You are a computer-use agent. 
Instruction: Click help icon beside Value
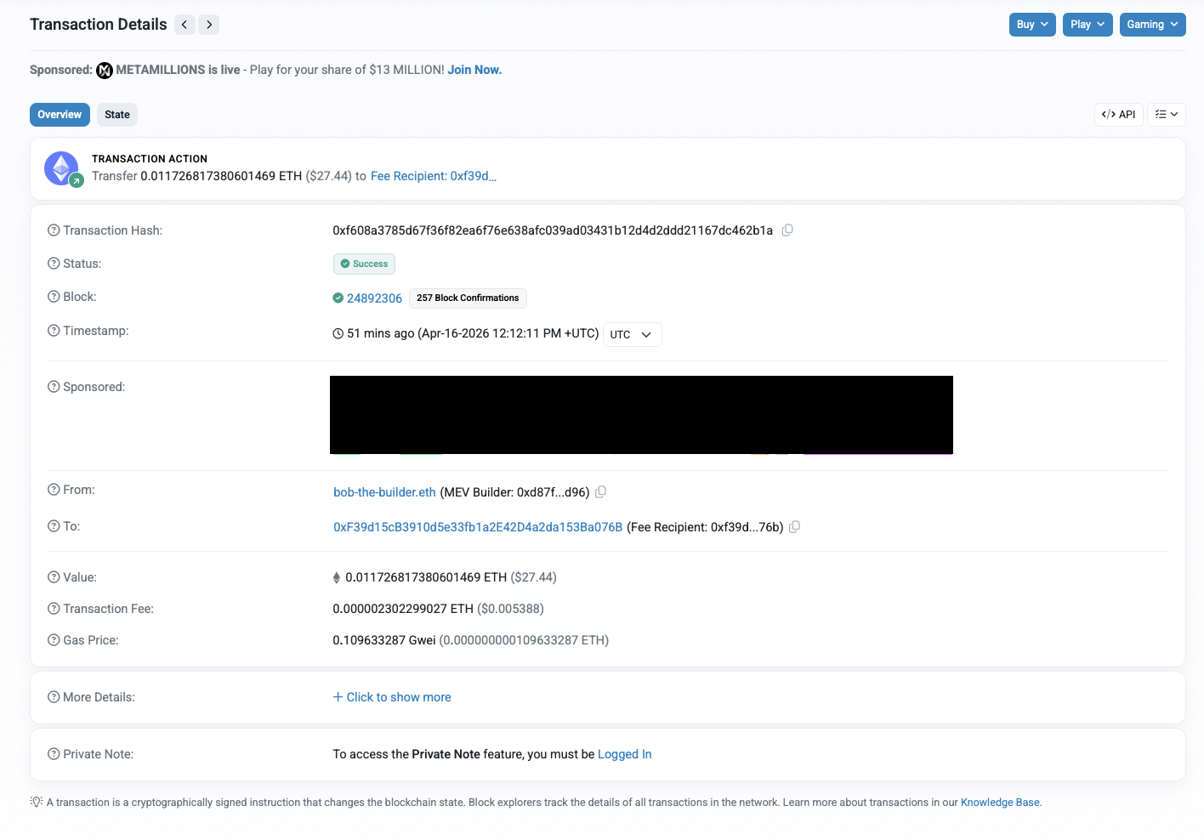(x=54, y=577)
